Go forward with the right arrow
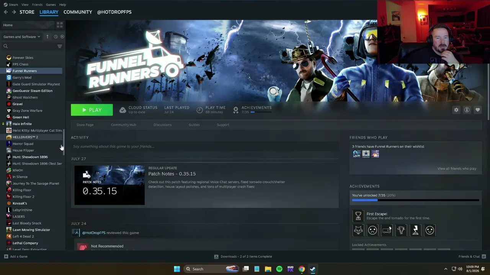The image size is (490, 275). pyautogui.click(x=14, y=12)
